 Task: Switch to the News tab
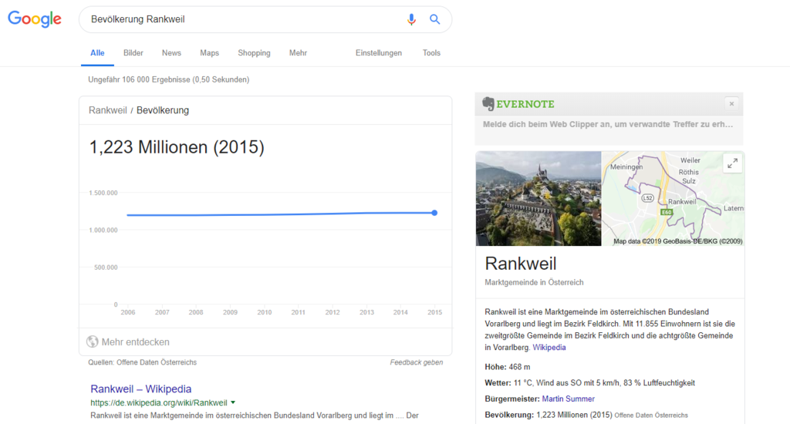[171, 53]
